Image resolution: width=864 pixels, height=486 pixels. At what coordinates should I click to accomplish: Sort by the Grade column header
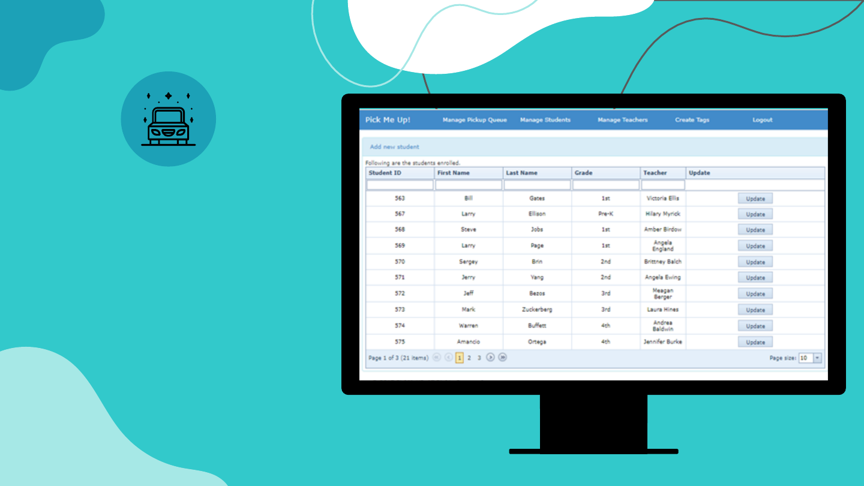583,173
